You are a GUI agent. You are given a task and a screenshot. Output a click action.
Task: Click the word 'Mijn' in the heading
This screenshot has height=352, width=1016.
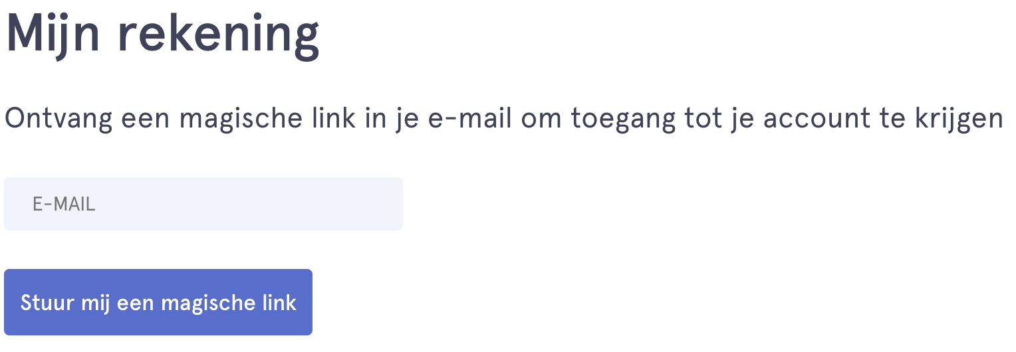click(x=53, y=35)
